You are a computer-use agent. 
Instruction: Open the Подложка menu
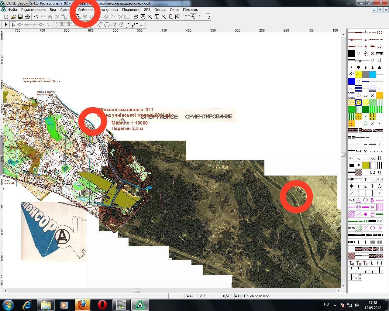131,10
